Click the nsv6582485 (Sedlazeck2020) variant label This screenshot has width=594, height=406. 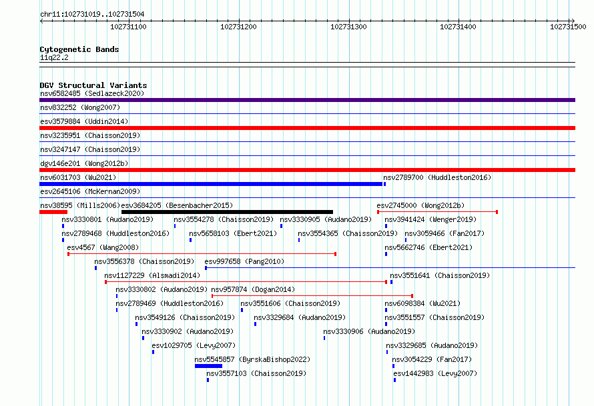[92, 93]
